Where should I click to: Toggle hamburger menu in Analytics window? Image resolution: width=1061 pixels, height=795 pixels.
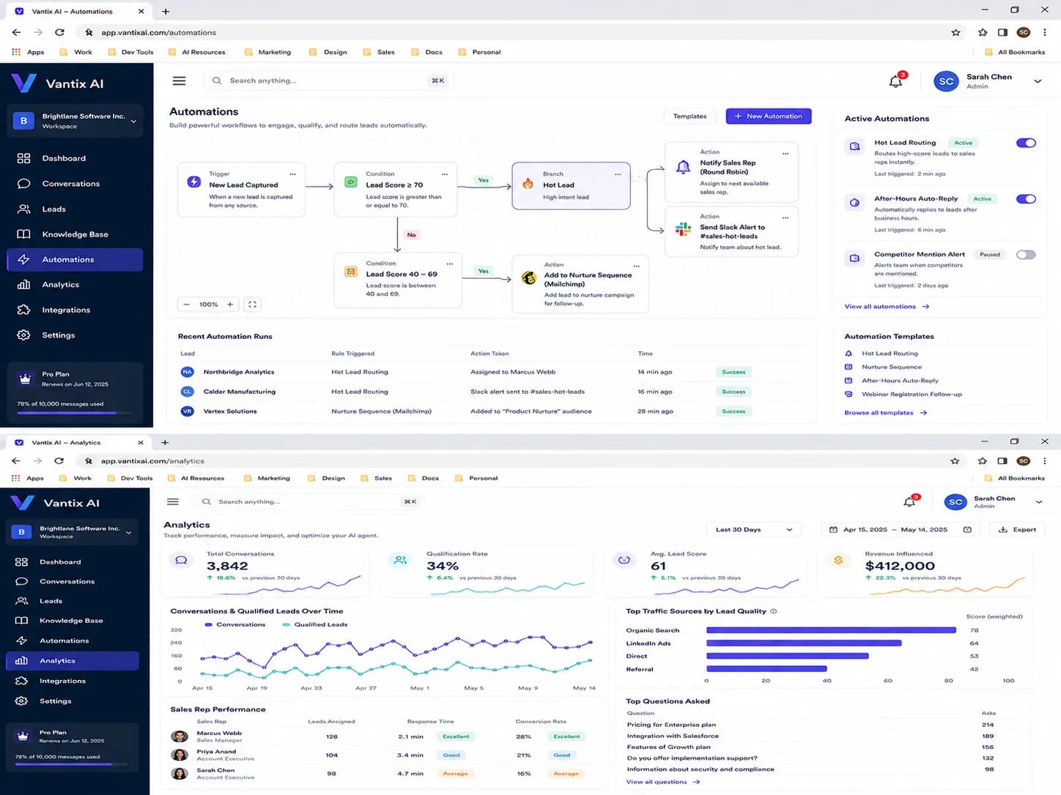click(x=173, y=501)
